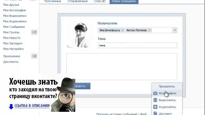
Task: Choose Документ in attach menu
Action: pos(167,113)
